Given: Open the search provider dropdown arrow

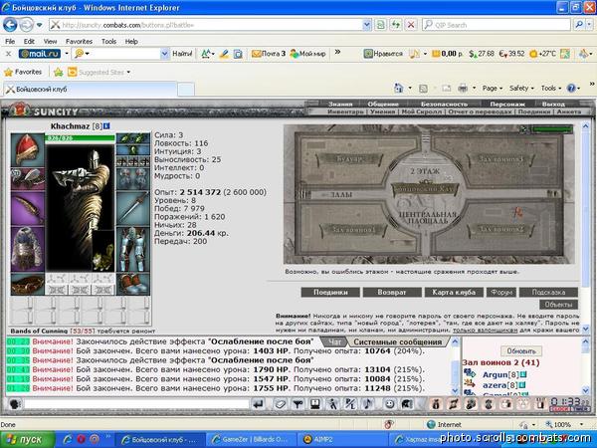Looking at the screenshot, I should coord(590,25).
